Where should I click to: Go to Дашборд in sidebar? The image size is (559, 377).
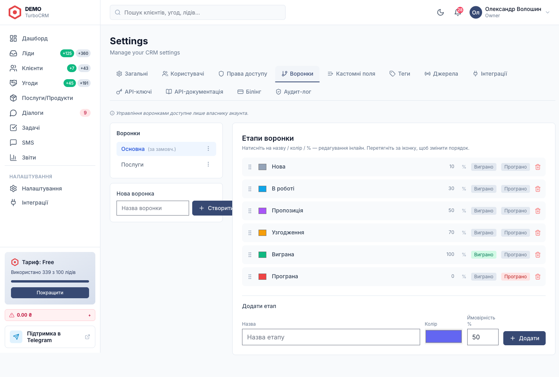coord(50,38)
